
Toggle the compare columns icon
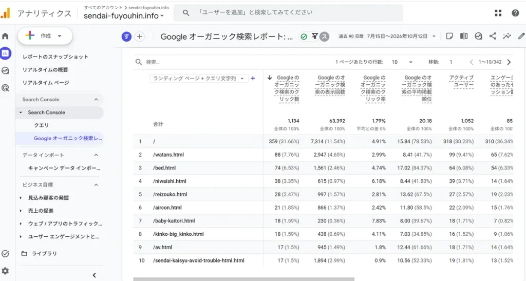click(464, 36)
